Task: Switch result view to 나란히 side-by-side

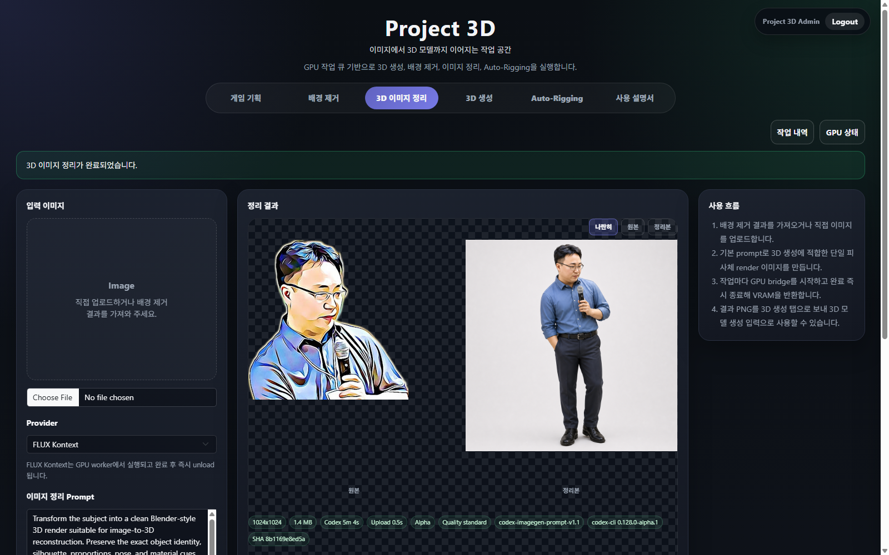Action: coord(603,226)
